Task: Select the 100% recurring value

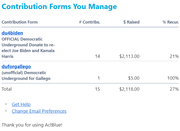Action: (x=173, y=78)
